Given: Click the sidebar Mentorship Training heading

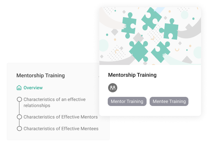Looking at the screenshot, I should tap(40, 76).
